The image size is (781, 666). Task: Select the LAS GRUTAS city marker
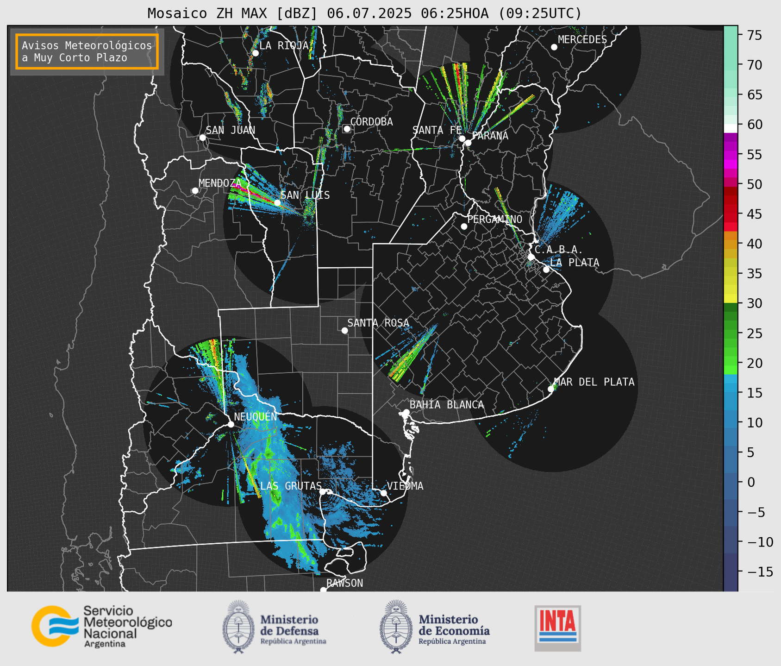coord(323,492)
